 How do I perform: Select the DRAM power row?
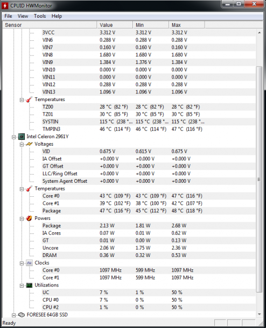[x=149, y=255]
